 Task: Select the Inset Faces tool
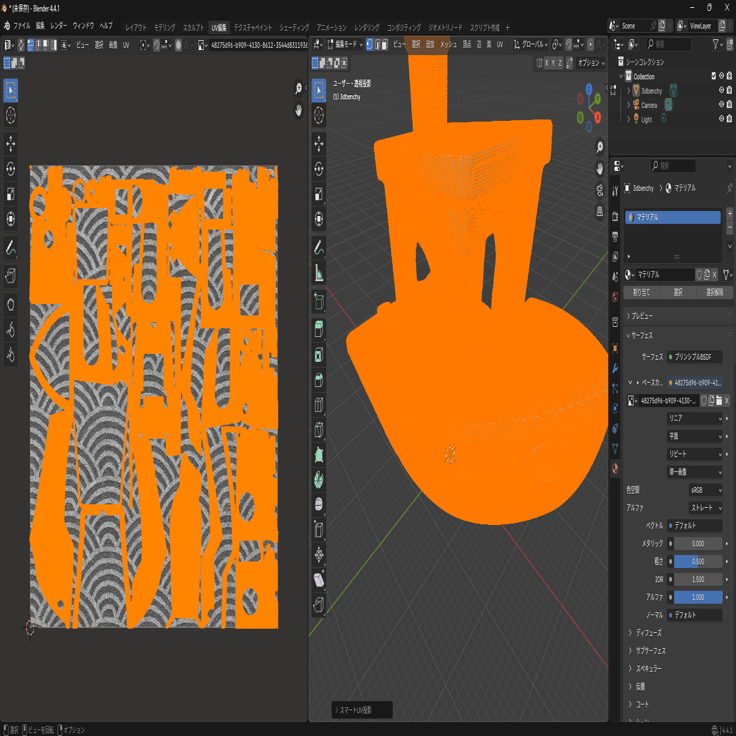pos(319,355)
